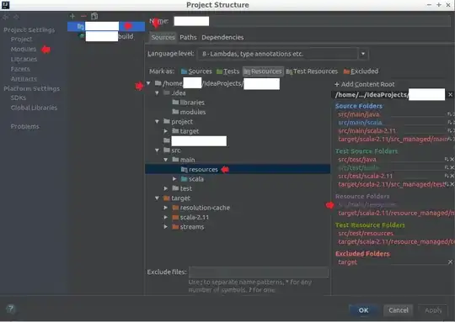Image resolution: width=455 pixels, height=322 pixels.
Task: Remove target from Excluded Folders
Action: (450, 262)
